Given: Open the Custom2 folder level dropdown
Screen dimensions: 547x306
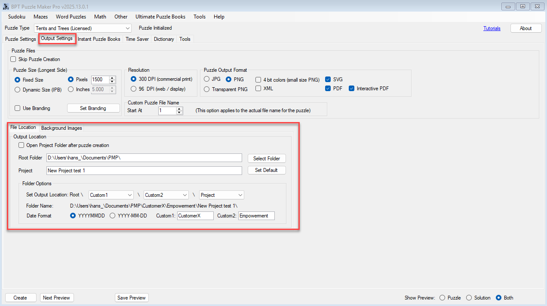Looking at the screenshot, I should pos(185,195).
